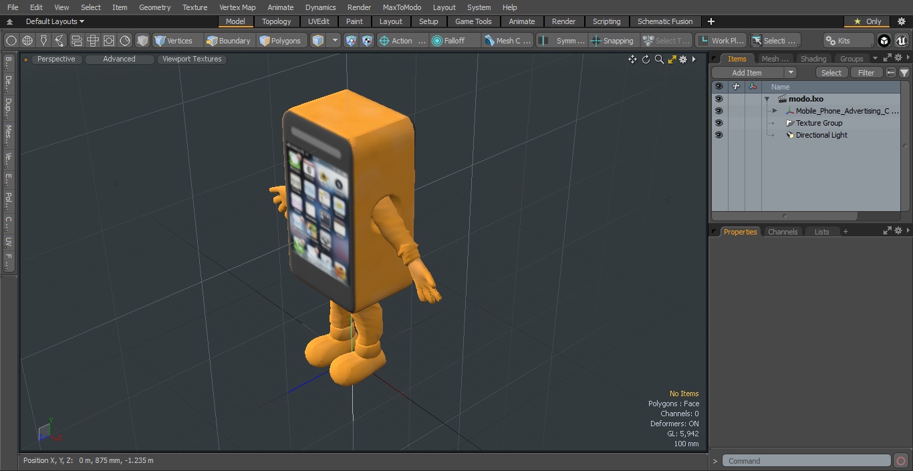Open the Geometry menu

pos(154,7)
